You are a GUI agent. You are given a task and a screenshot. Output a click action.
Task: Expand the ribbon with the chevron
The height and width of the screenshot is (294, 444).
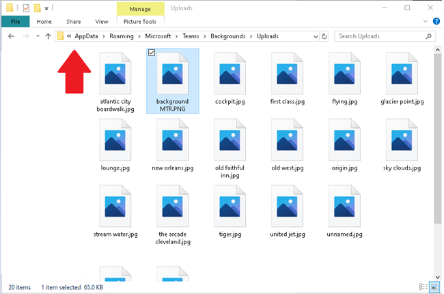(424, 22)
